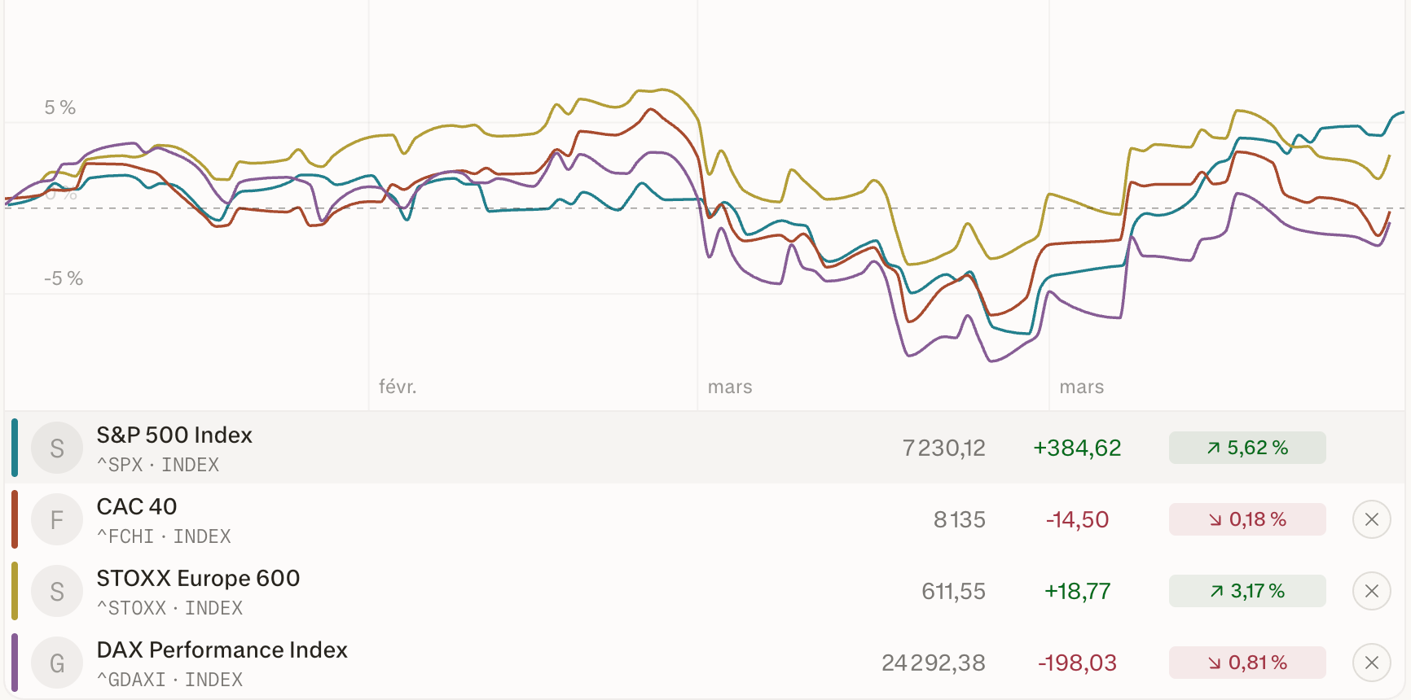Open the STOXX Europe 600 name

[198, 578]
